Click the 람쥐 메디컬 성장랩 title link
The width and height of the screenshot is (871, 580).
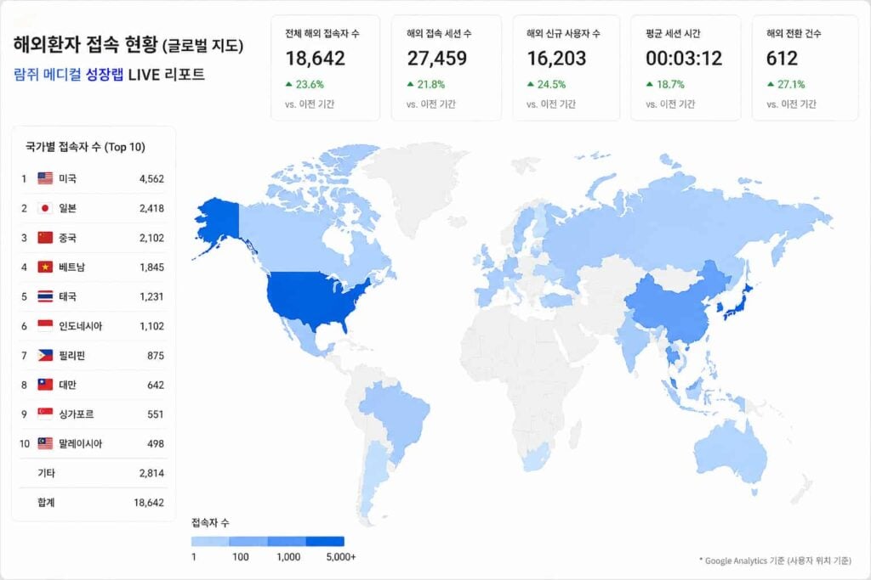[x=68, y=75]
